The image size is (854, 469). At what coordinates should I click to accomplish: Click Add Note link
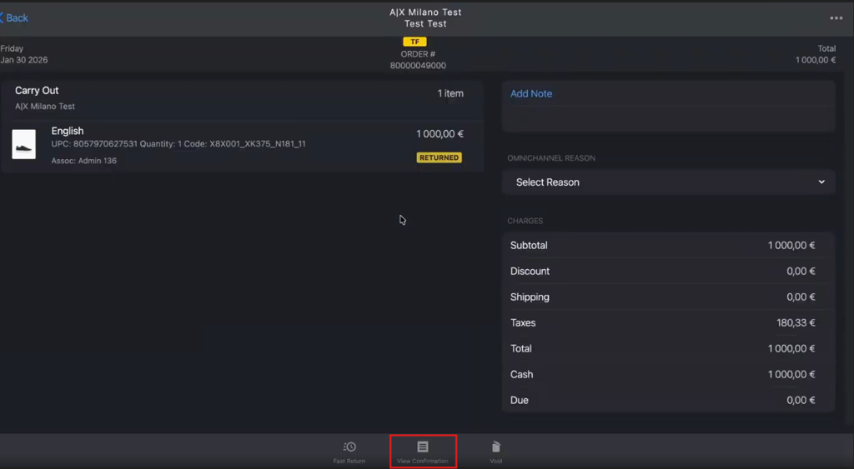tap(531, 93)
